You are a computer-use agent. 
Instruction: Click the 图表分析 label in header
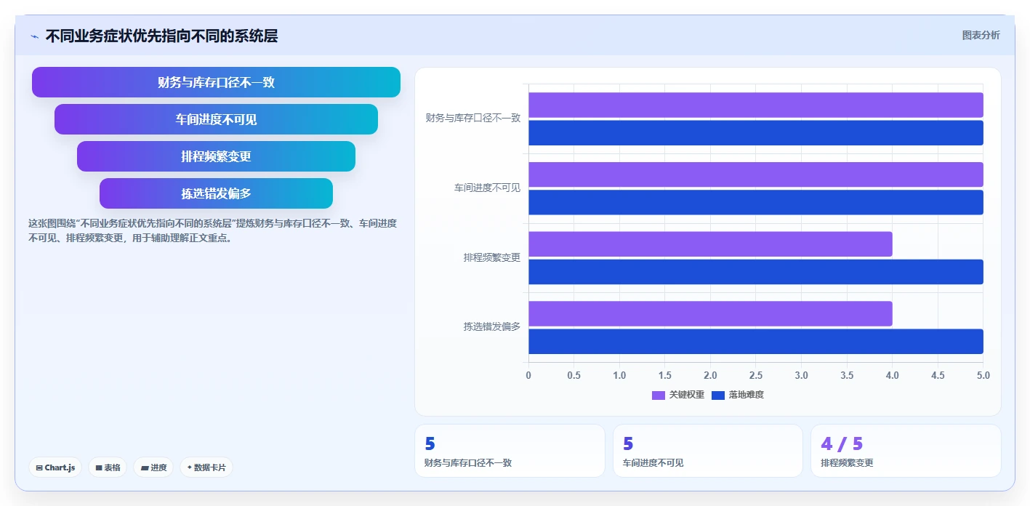981,35
